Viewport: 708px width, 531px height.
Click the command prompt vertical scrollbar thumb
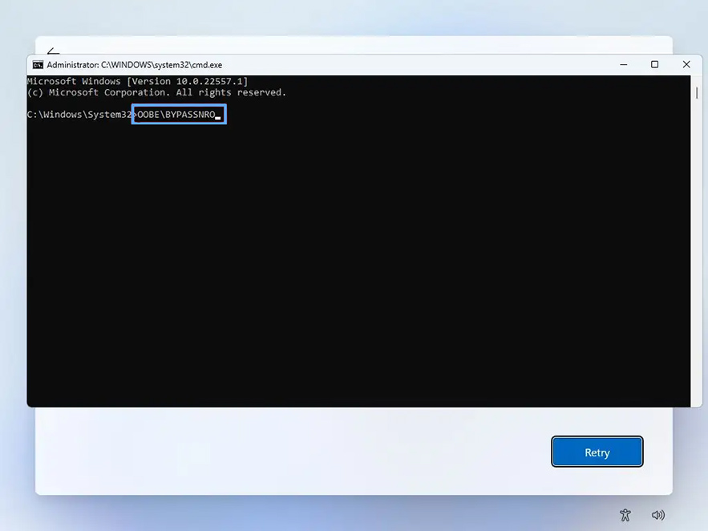click(697, 92)
